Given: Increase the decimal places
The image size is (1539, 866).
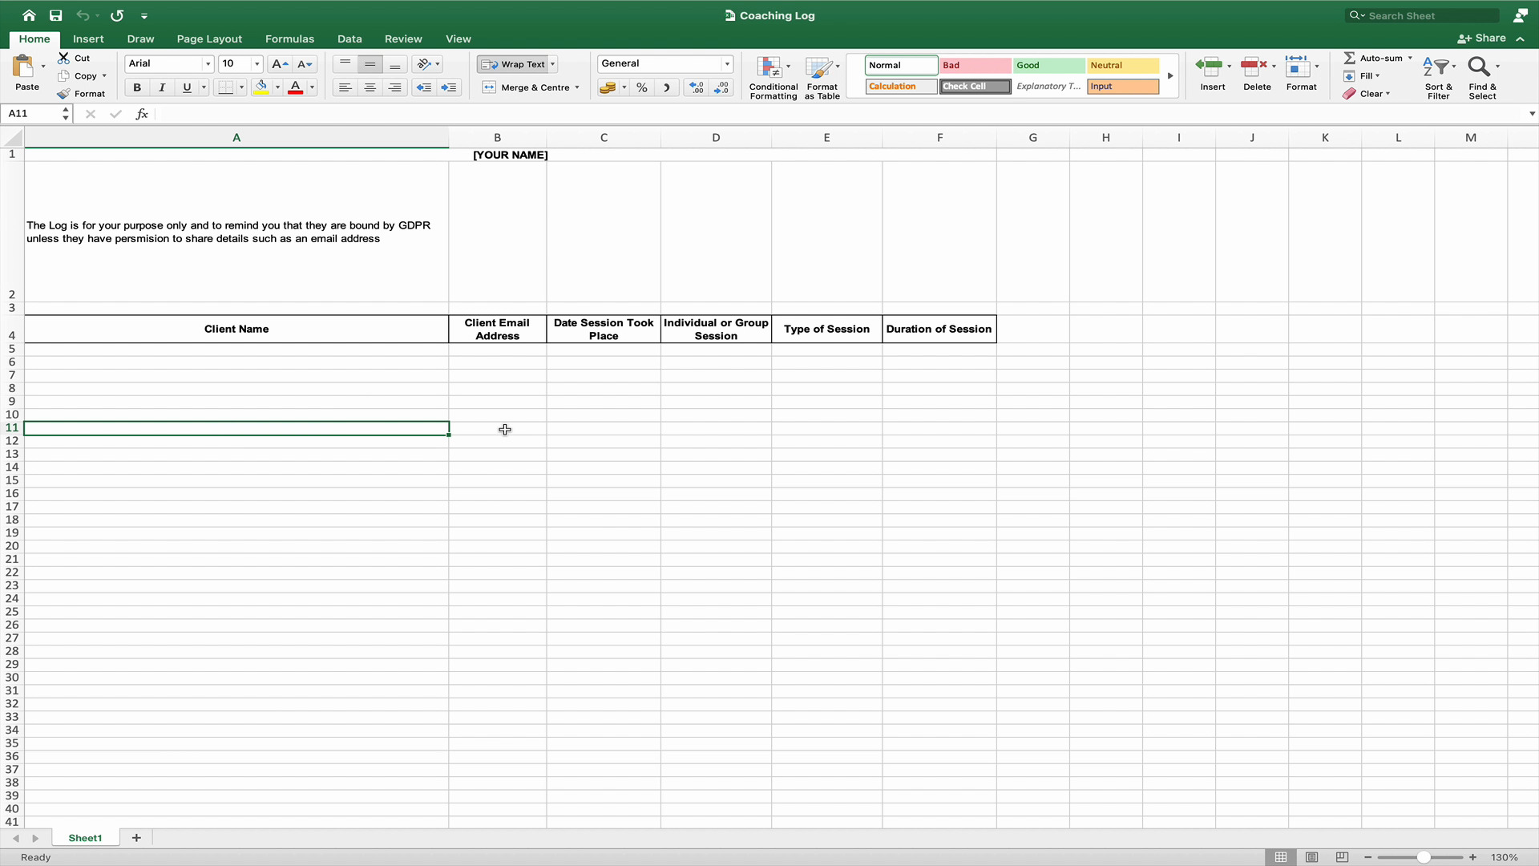Looking at the screenshot, I should 697,87.
